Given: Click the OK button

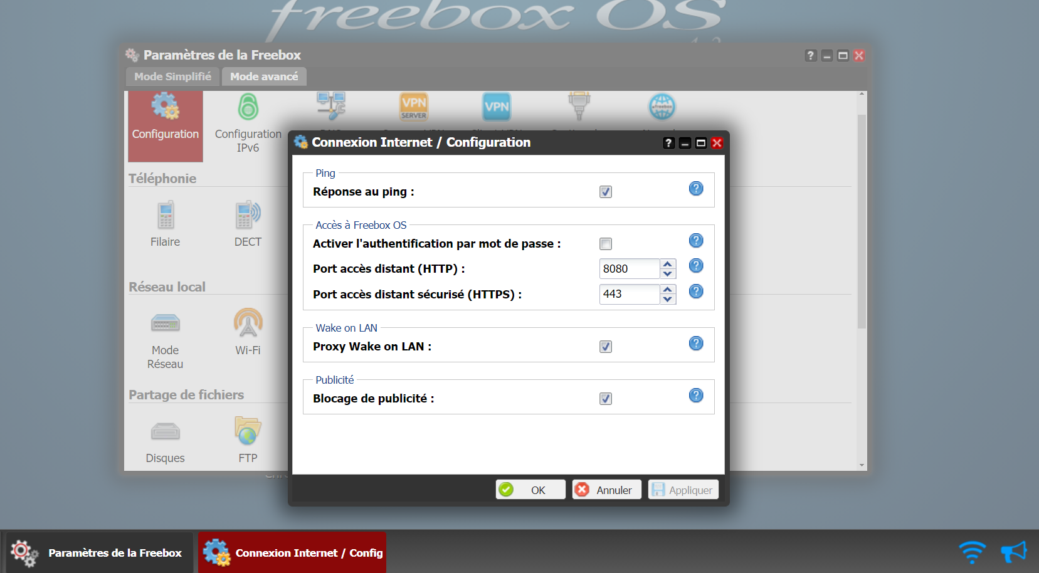Looking at the screenshot, I should click(x=530, y=490).
